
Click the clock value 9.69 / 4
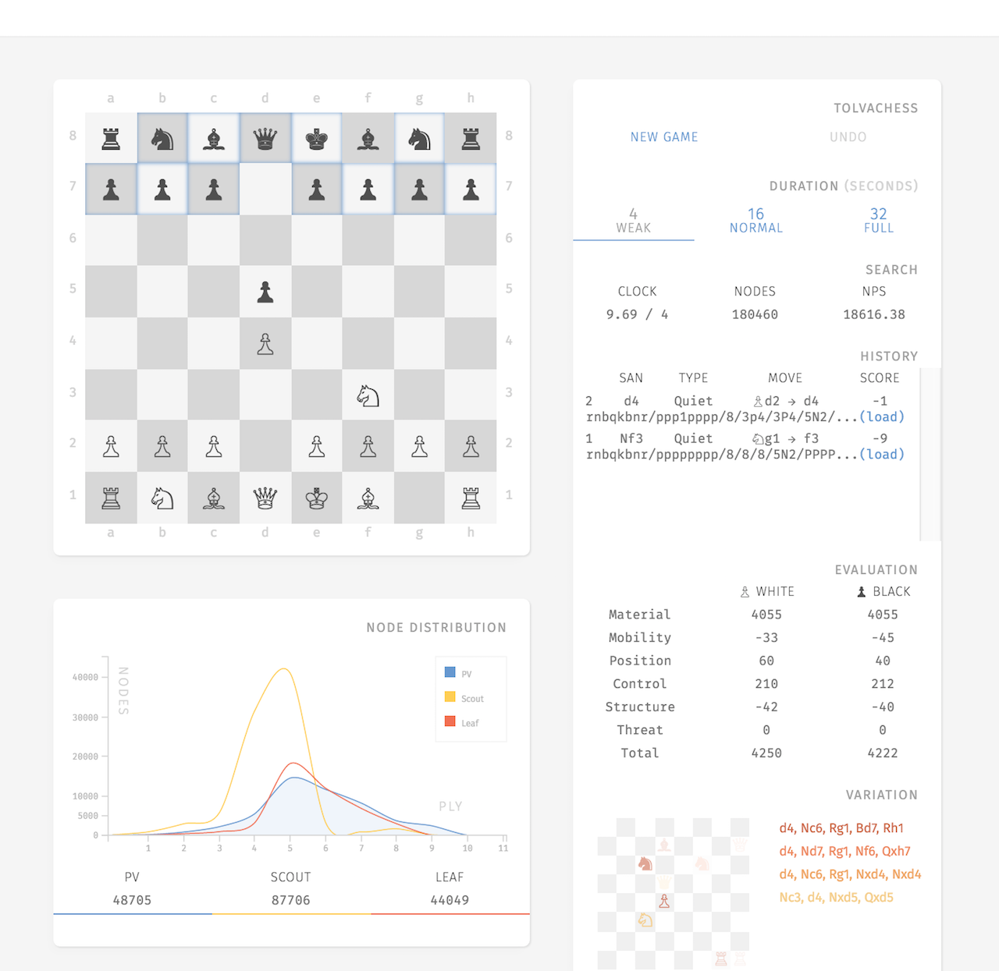click(637, 315)
